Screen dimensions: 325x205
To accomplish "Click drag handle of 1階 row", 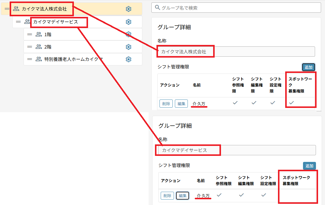I will tap(30, 34).
